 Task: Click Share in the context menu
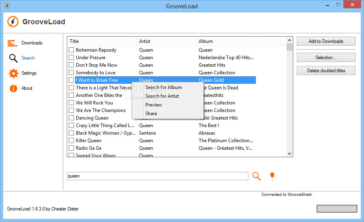click(151, 114)
